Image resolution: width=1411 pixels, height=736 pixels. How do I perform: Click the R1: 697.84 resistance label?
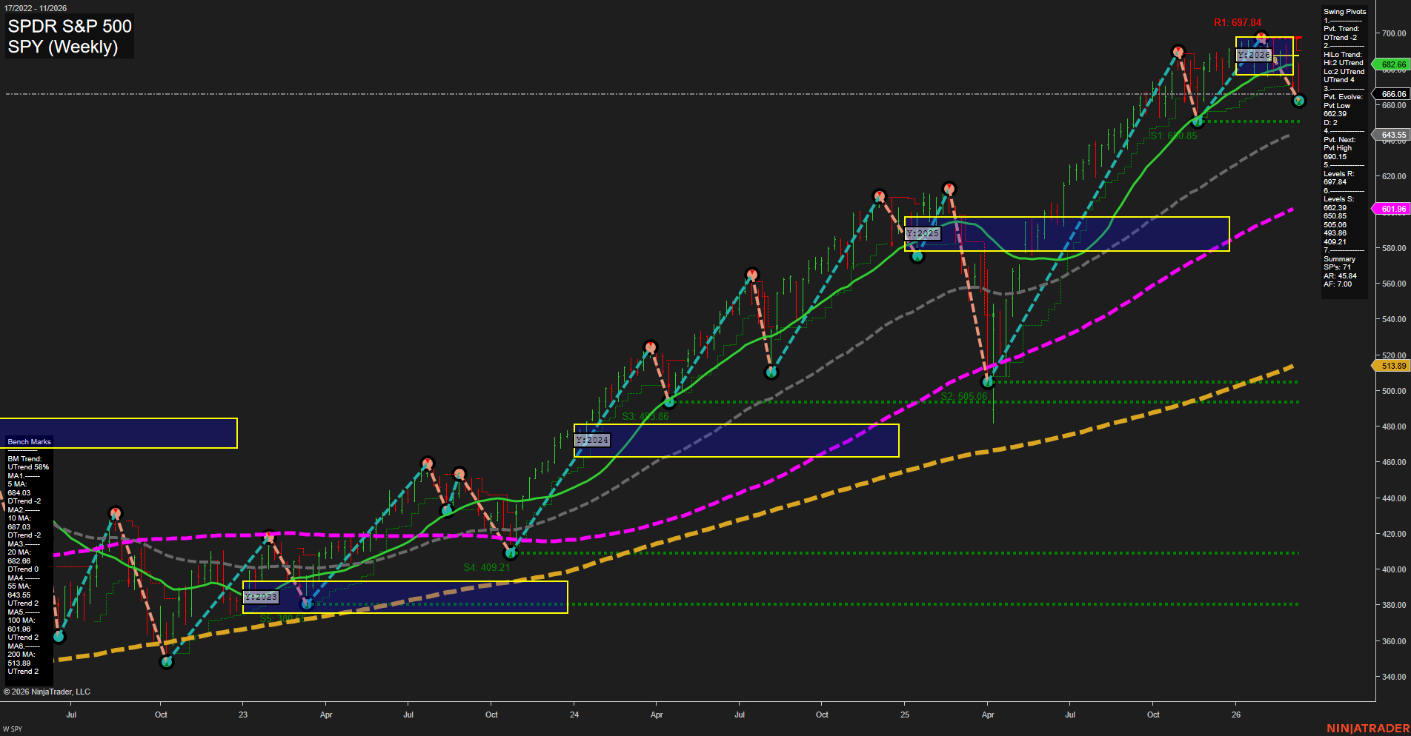pos(1237,23)
